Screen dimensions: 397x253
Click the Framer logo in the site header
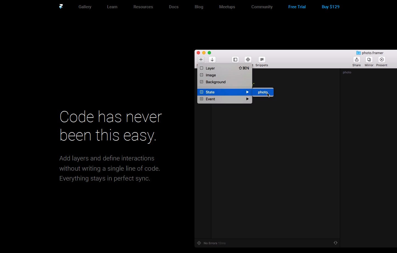[x=61, y=7]
